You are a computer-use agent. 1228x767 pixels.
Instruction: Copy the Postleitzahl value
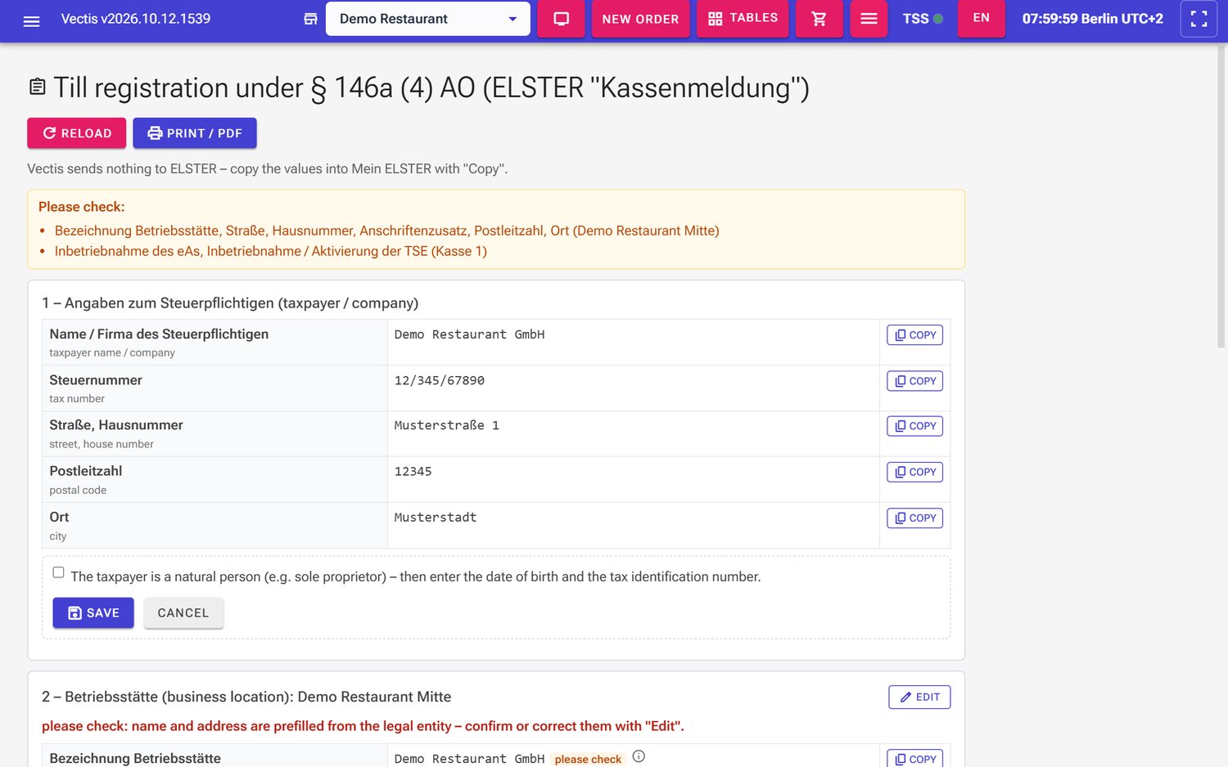coord(914,472)
